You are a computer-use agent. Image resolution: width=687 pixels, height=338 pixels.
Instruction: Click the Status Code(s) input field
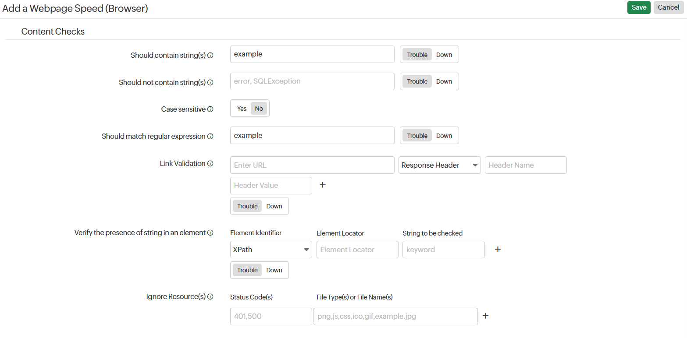[x=271, y=316]
